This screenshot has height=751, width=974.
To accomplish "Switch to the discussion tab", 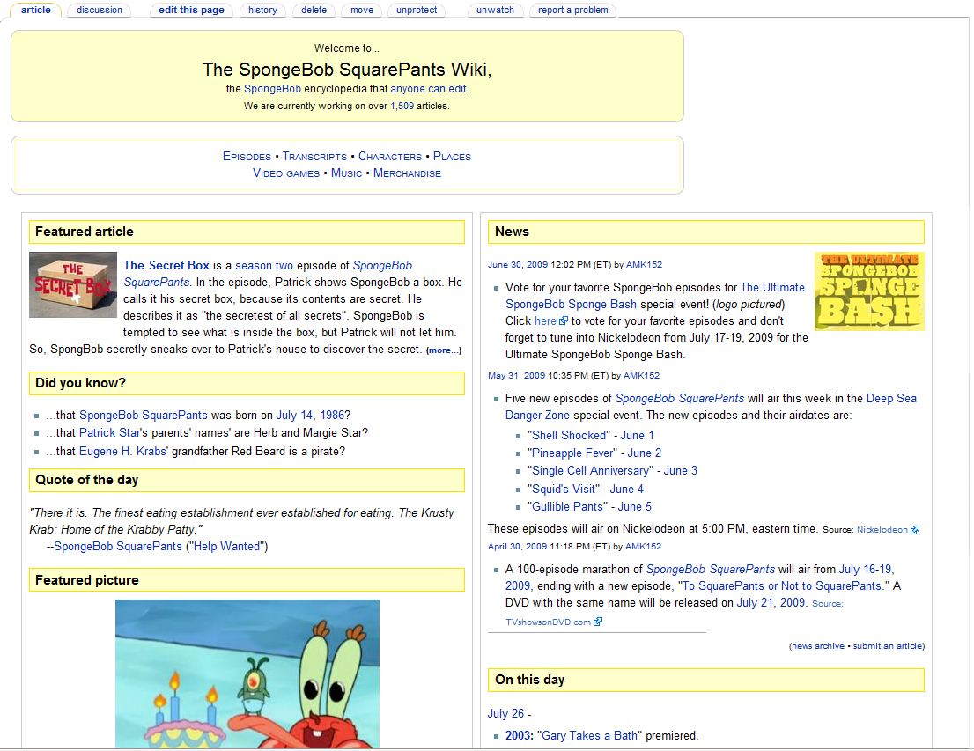I will 100,10.
